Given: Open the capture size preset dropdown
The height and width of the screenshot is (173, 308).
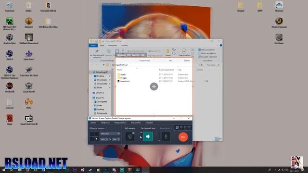Looking at the screenshot, I should pyautogui.click(x=110, y=134).
